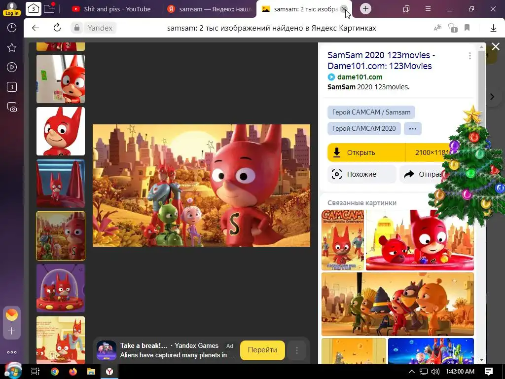Image resolution: width=505 pixels, height=379 pixels.
Task: Open related САМСАМ poster image
Action: pos(343,240)
